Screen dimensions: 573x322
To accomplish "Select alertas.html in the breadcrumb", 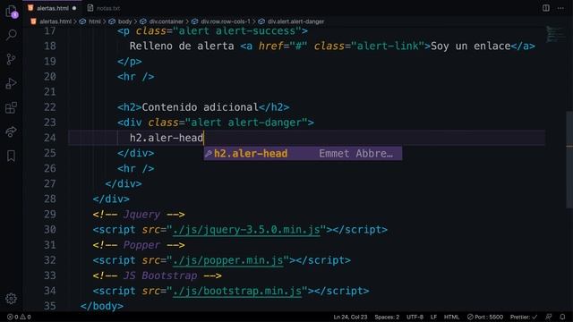I will pyautogui.click(x=56, y=21).
